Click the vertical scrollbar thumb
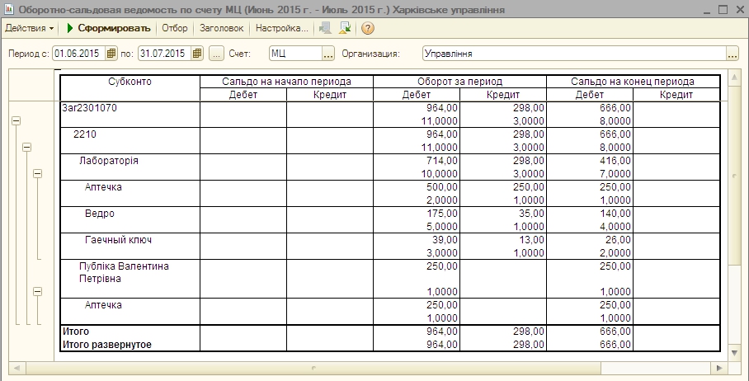The height and width of the screenshot is (381, 749). pyautogui.click(x=735, y=175)
